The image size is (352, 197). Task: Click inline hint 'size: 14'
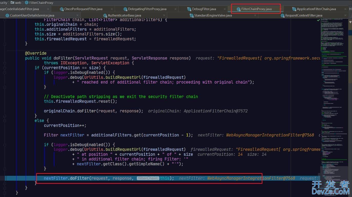click(257, 154)
